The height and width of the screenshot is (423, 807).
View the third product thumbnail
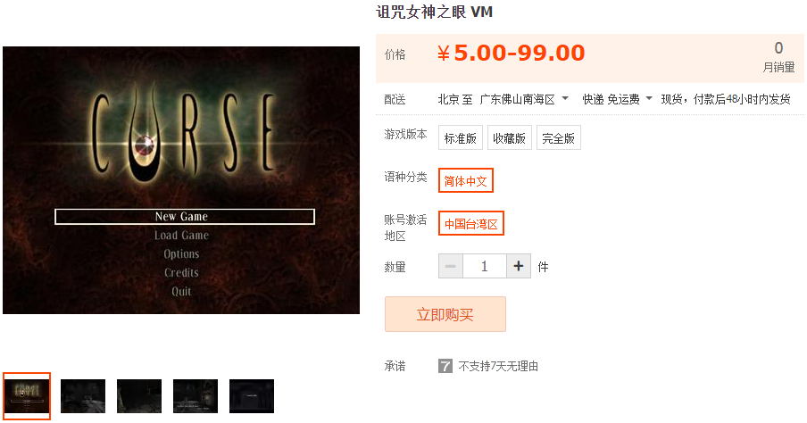coord(139,395)
